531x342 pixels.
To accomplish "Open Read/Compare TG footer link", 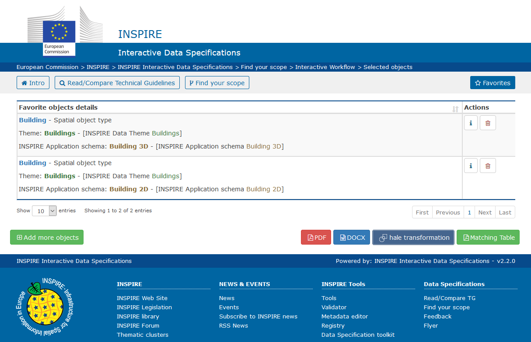I will tap(450, 298).
